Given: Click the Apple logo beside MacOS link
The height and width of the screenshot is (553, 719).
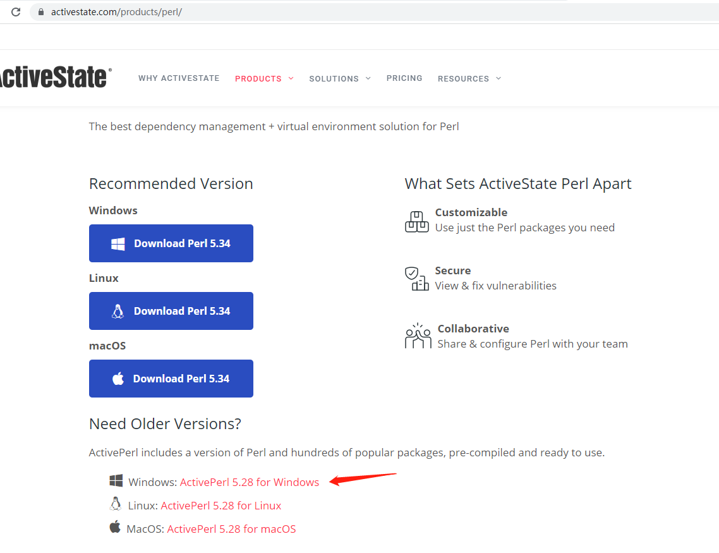Looking at the screenshot, I should coord(115,526).
